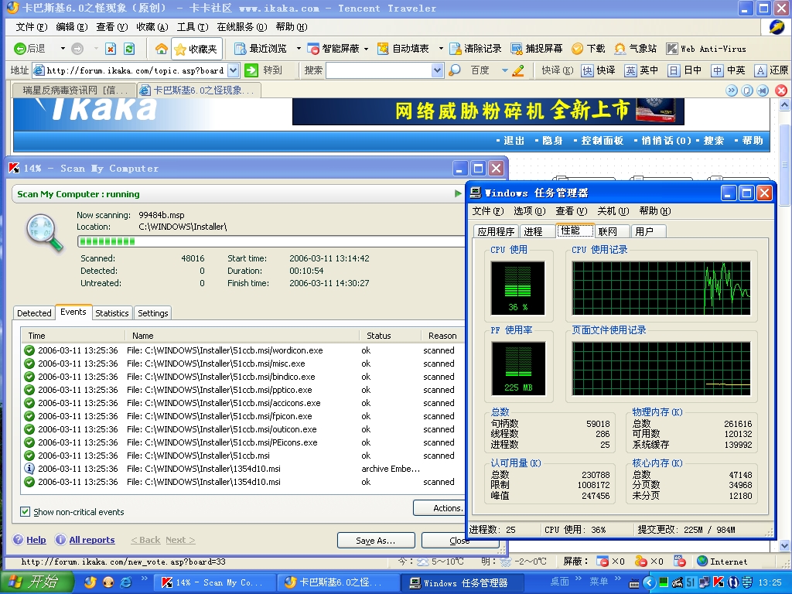Click the Web Anti-Virus toolbar icon
Image resolution: width=792 pixels, height=594 pixels.
click(x=672, y=49)
